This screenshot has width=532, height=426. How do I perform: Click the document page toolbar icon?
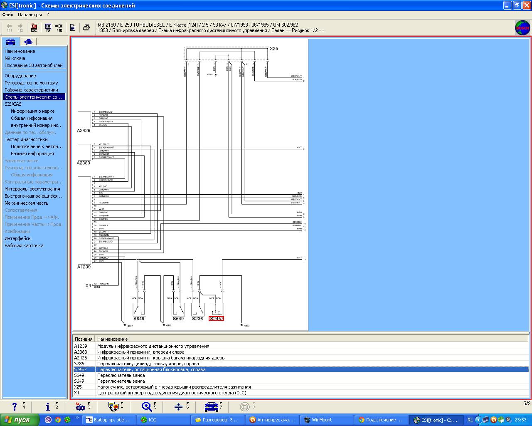coord(73,27)
